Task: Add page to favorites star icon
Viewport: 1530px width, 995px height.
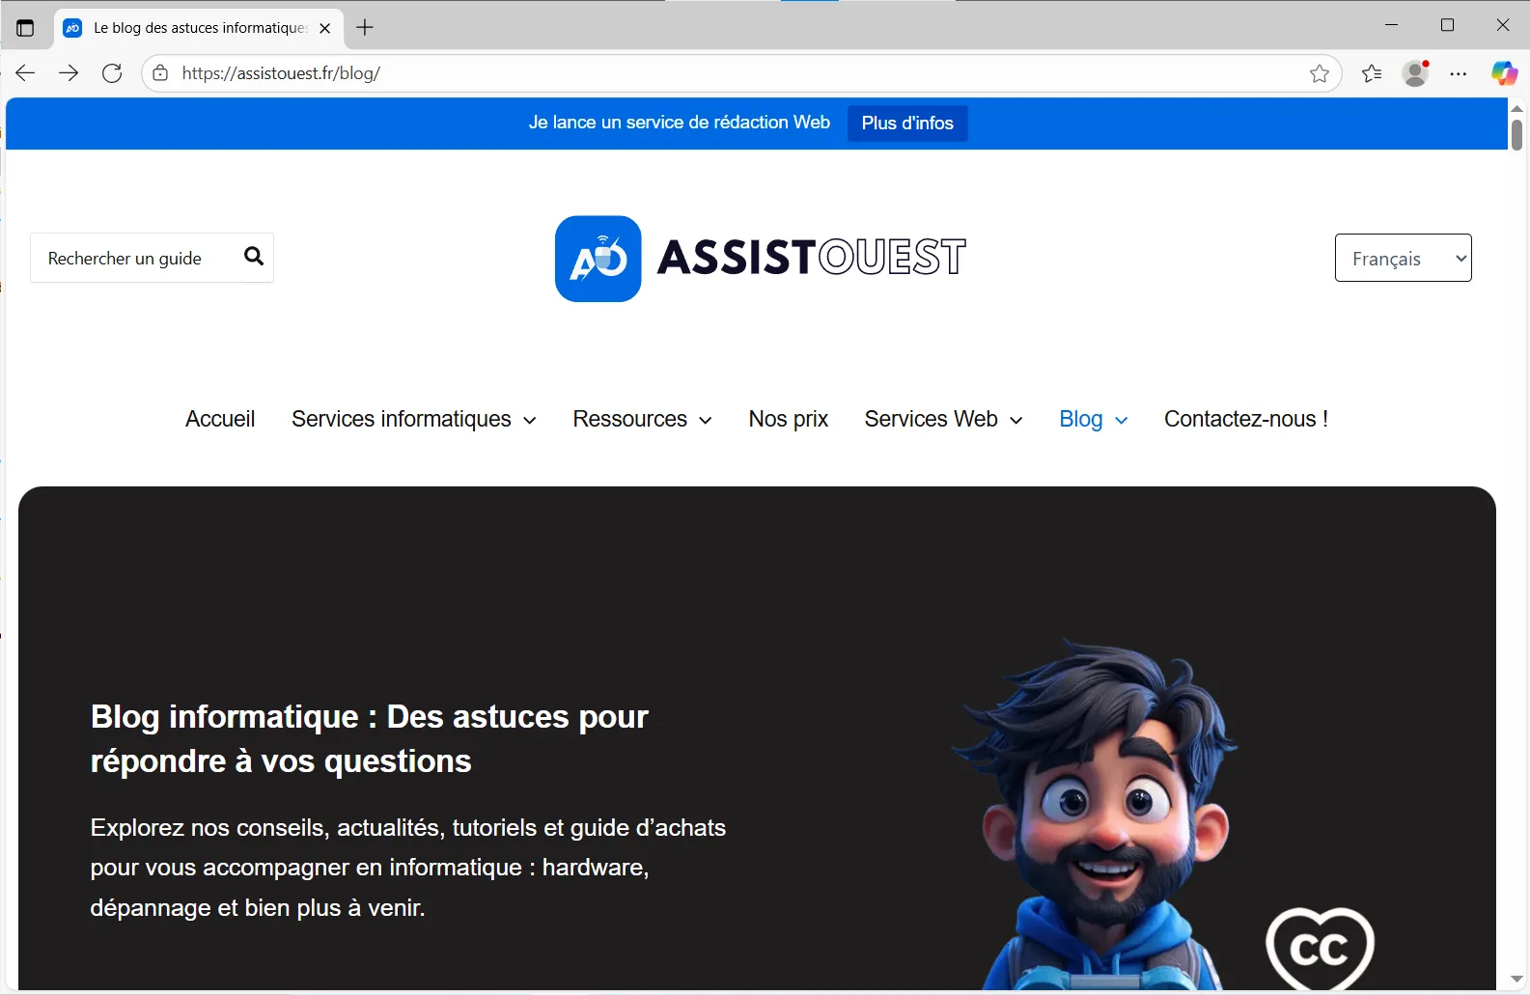Action: (x=1320, y=73)
